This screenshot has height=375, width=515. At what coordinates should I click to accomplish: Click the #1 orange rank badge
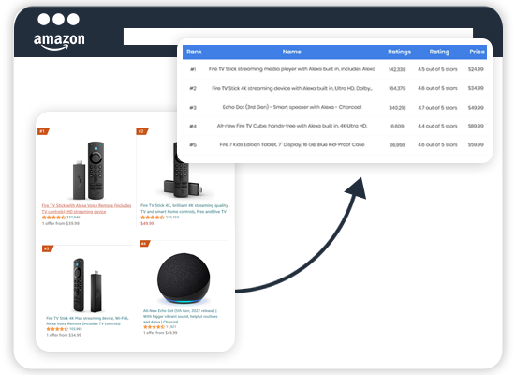(43, 131)
